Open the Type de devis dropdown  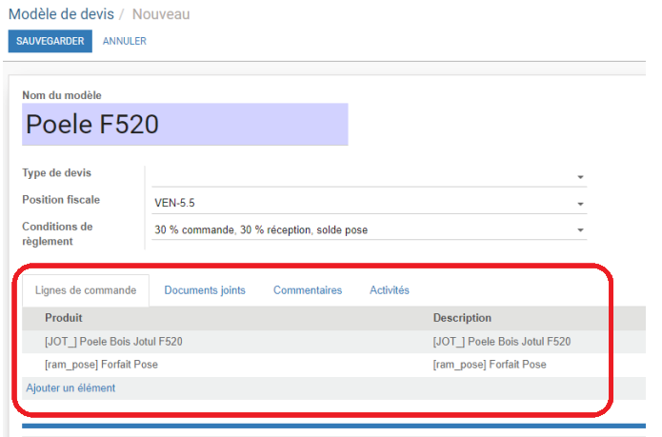369,176
